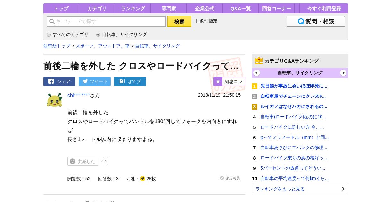
Task: Click the 共感した count bubble
Action: pyautogui.click(x=105, y=161)
